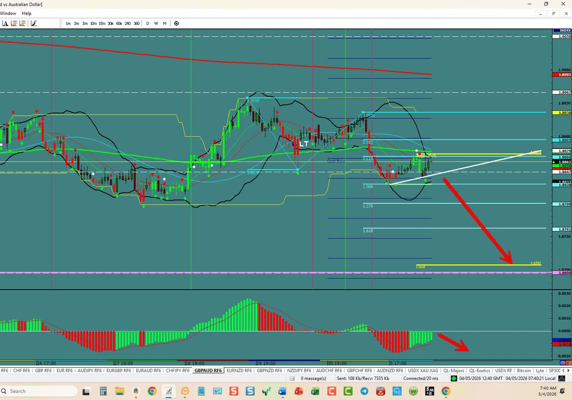Click the INDEX label on price scale
This screenshot has width=572, height=400.
[565, 30]
